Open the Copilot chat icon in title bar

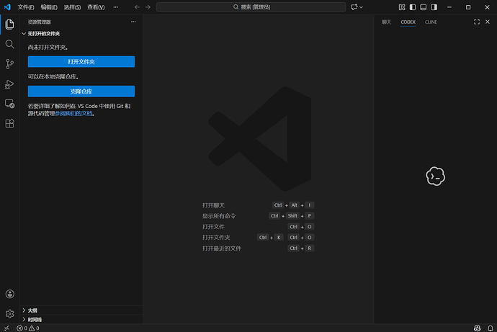click(354, 7)
